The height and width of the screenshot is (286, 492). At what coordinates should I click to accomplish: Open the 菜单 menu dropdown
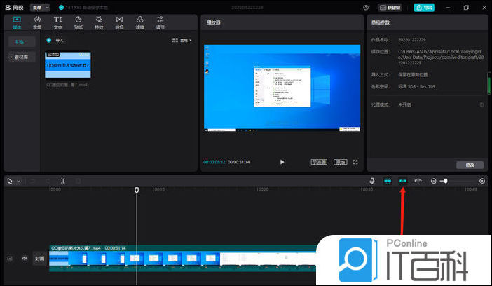point(39,7)
